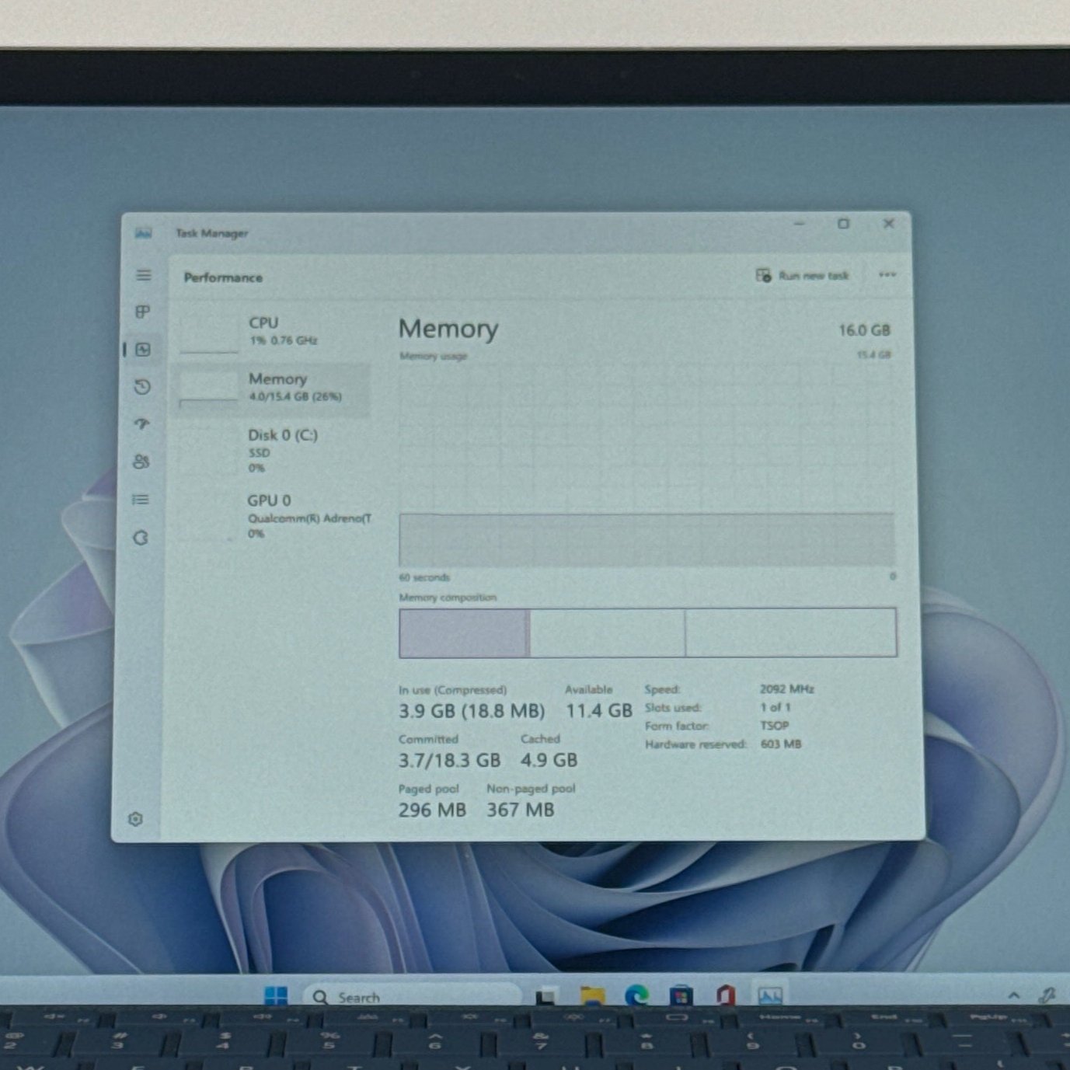This screenshot has height=1070, width=1070.
Task: Open the Office app from the taskbar
Action: point(726,995)
